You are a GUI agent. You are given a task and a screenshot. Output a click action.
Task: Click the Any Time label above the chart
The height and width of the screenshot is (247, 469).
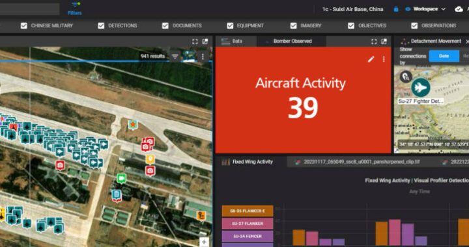point(419,192)
